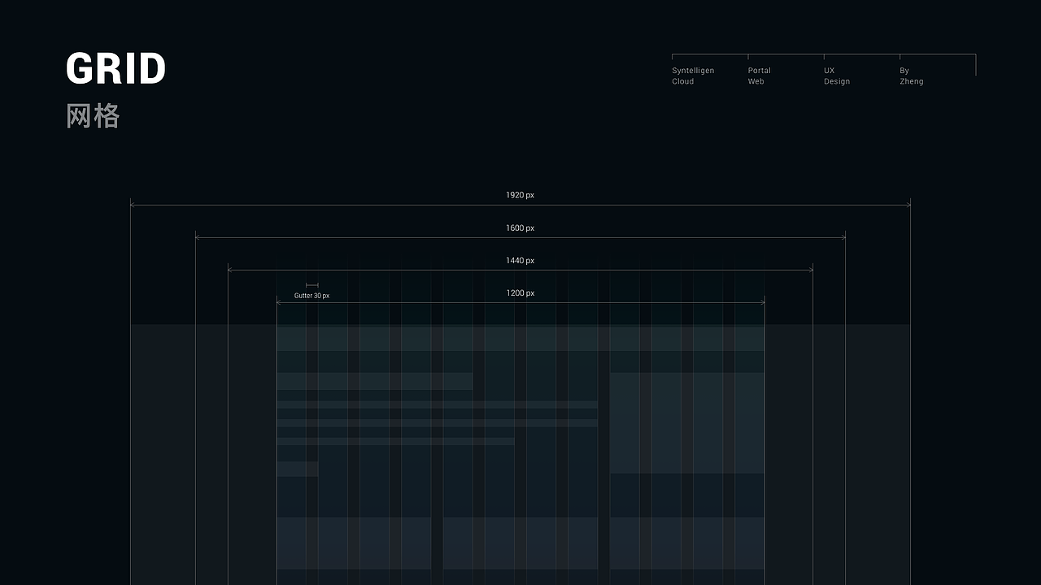Select the Syntelligen Cloud label

693,76
